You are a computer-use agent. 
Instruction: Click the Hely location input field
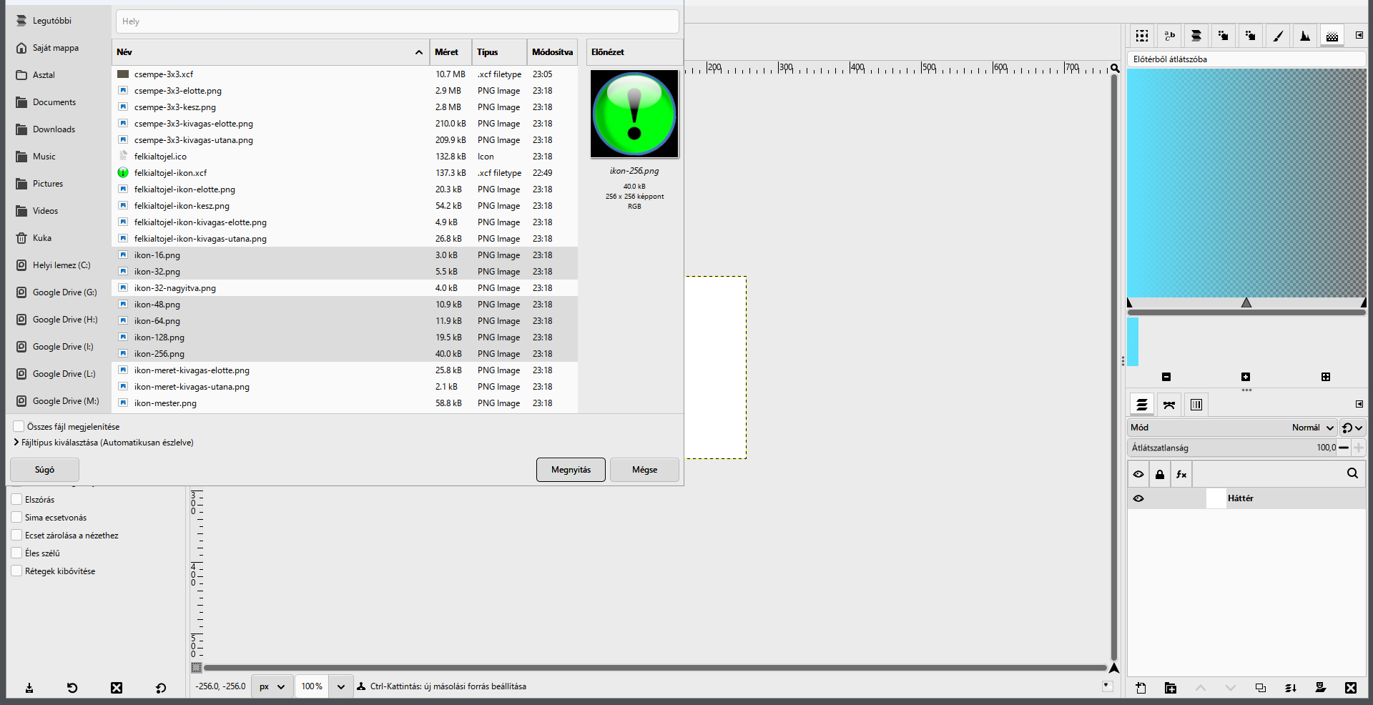398,21
